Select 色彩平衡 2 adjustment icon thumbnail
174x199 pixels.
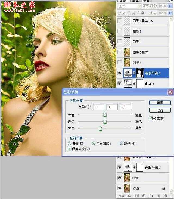(x=128, y=73)
